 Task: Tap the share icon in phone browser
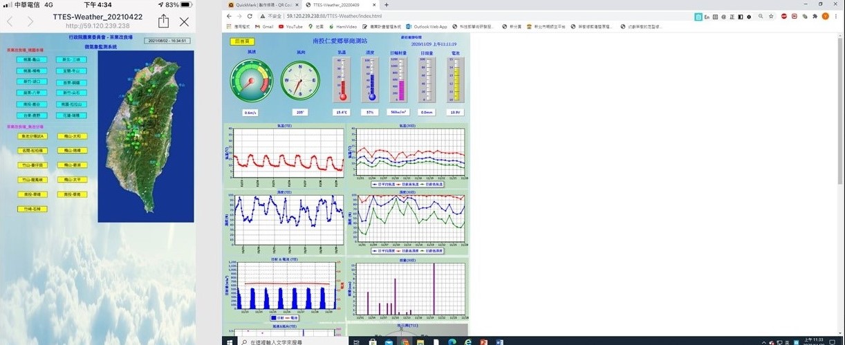(163, 21)
